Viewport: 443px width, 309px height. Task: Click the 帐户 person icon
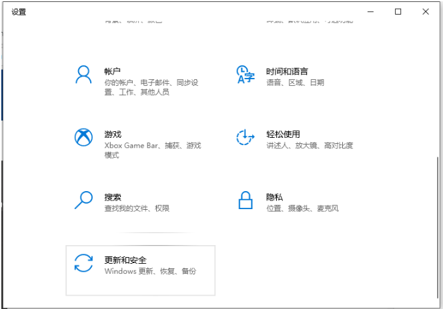(83, 75)
